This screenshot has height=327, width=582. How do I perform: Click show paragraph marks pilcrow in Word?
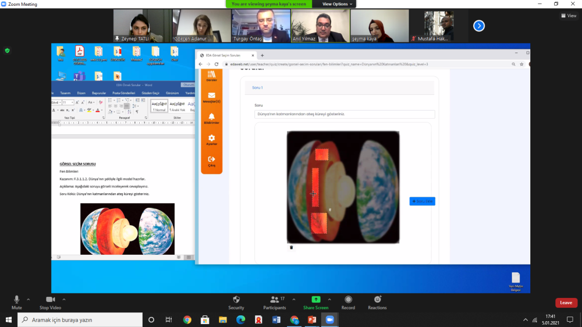[x=137, y=111]
